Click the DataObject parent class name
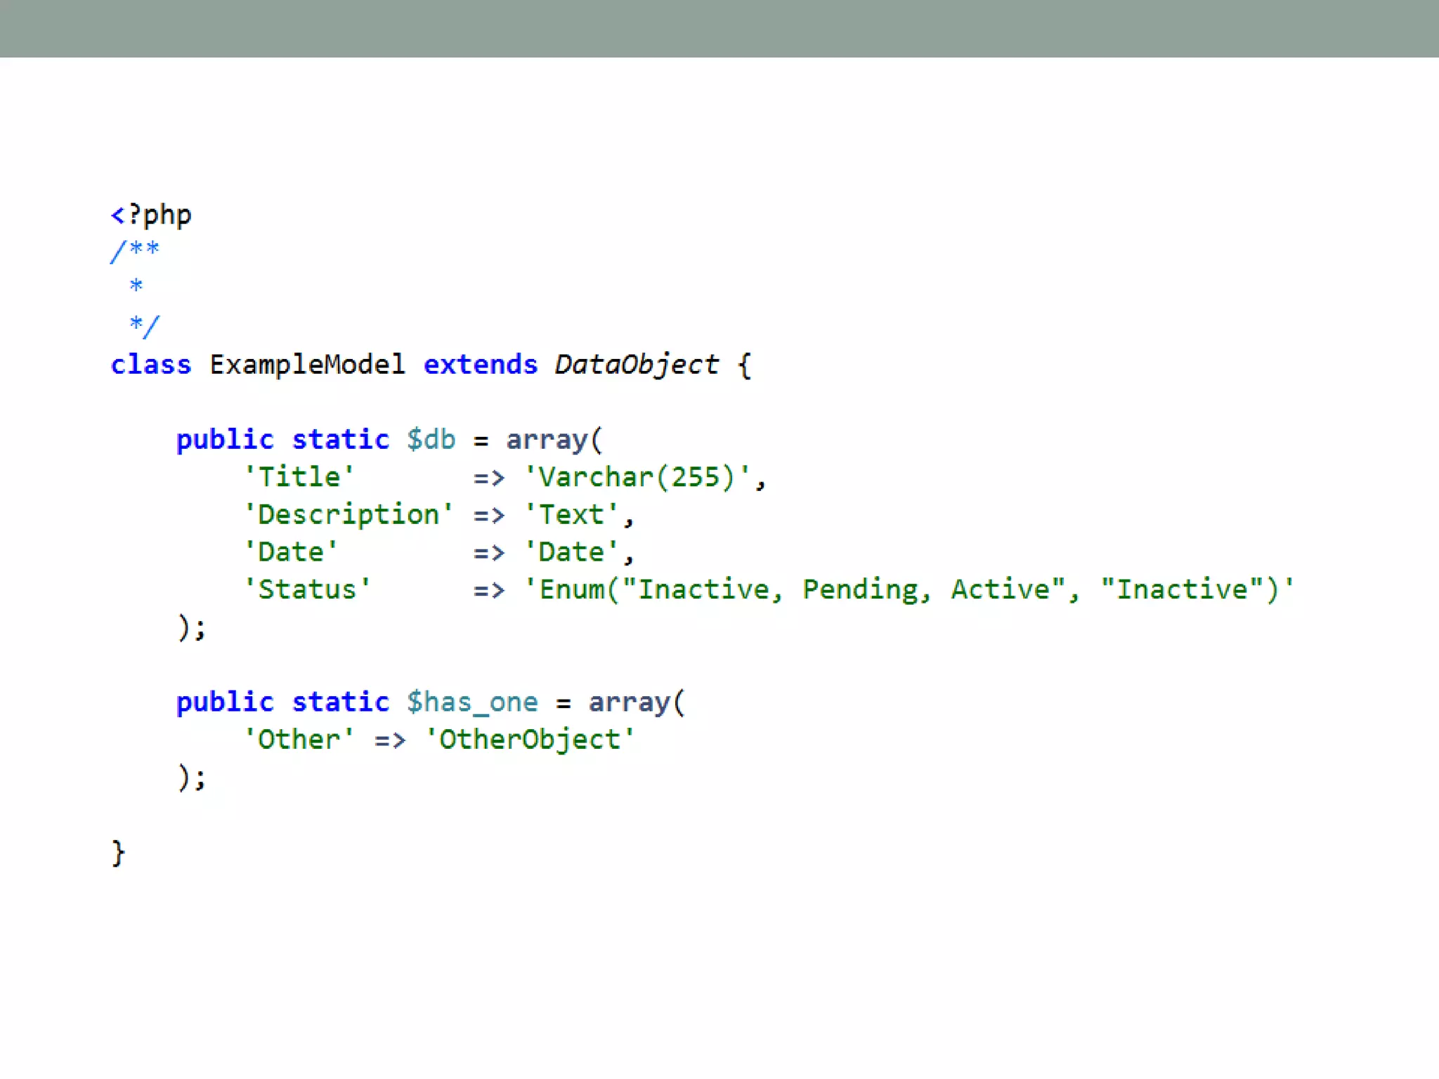 [x=636, y=365]
